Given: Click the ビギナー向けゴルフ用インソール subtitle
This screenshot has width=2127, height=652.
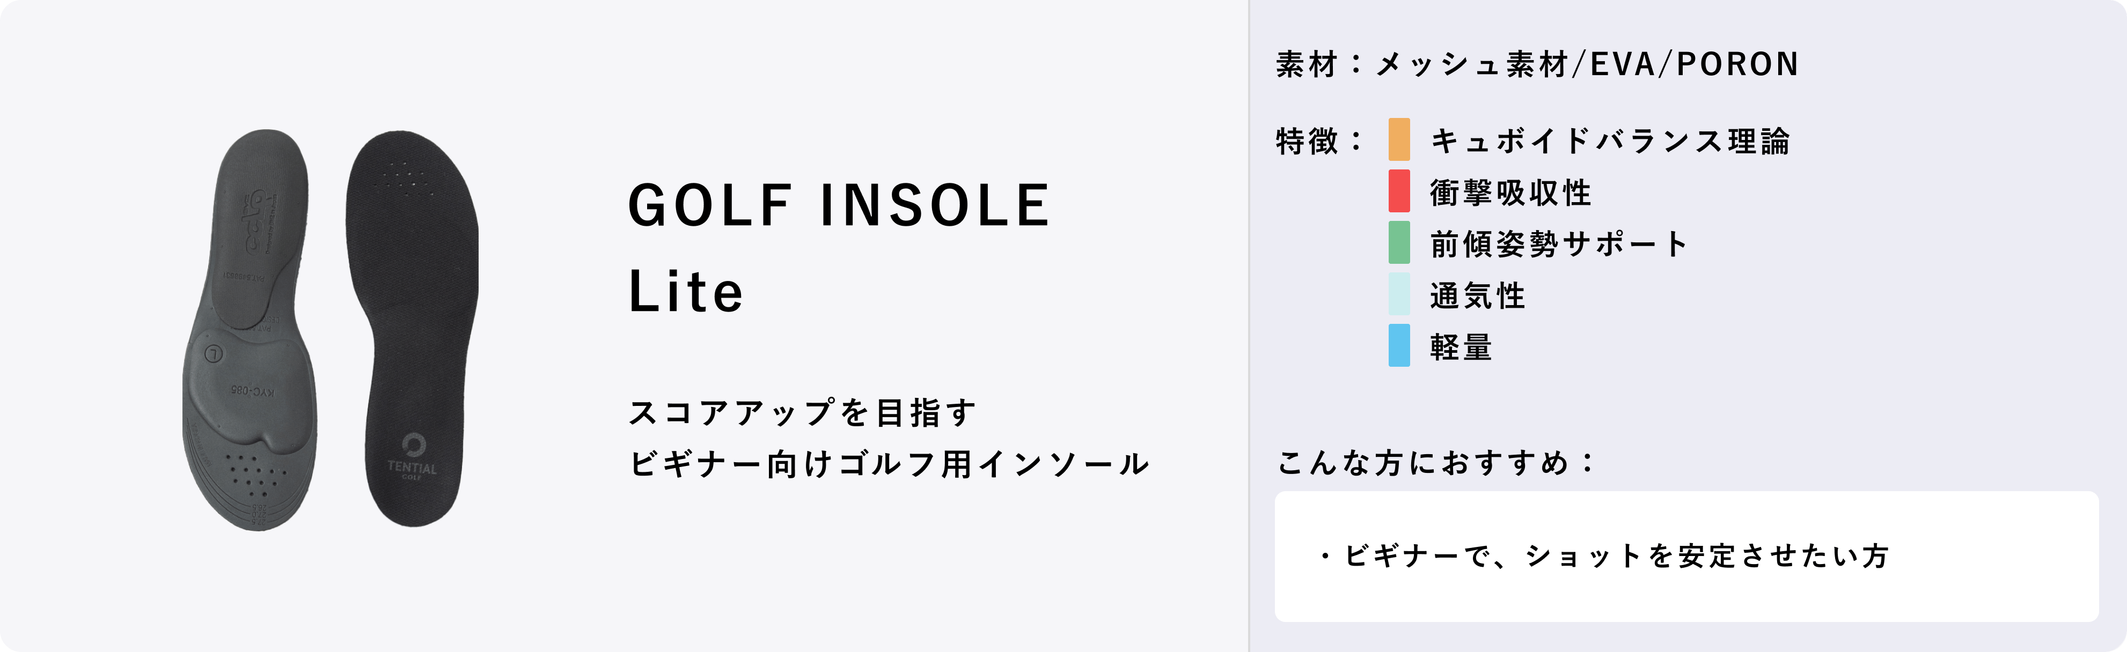Looking at the screenshot, I should 889,464.
